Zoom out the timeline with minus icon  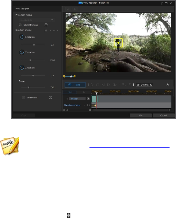64,110
